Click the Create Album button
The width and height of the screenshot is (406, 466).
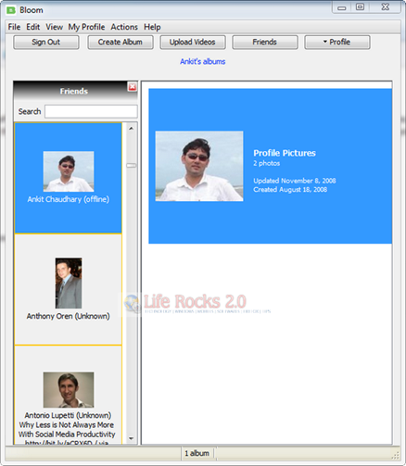click(x=121, y=42)
